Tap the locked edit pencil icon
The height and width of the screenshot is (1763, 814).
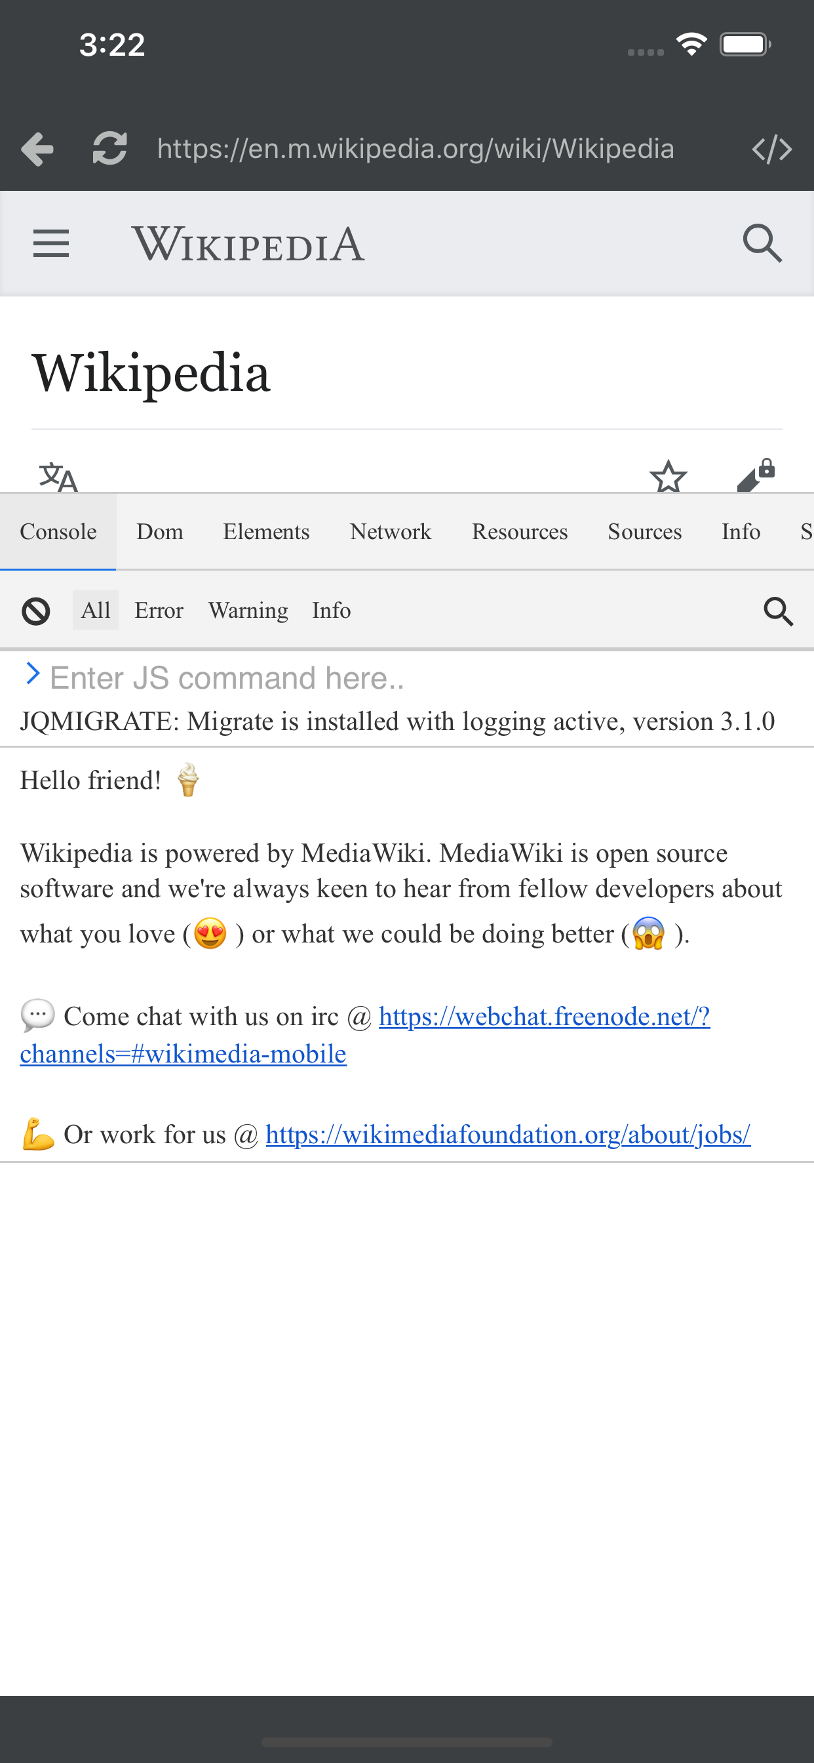(756, 475)
